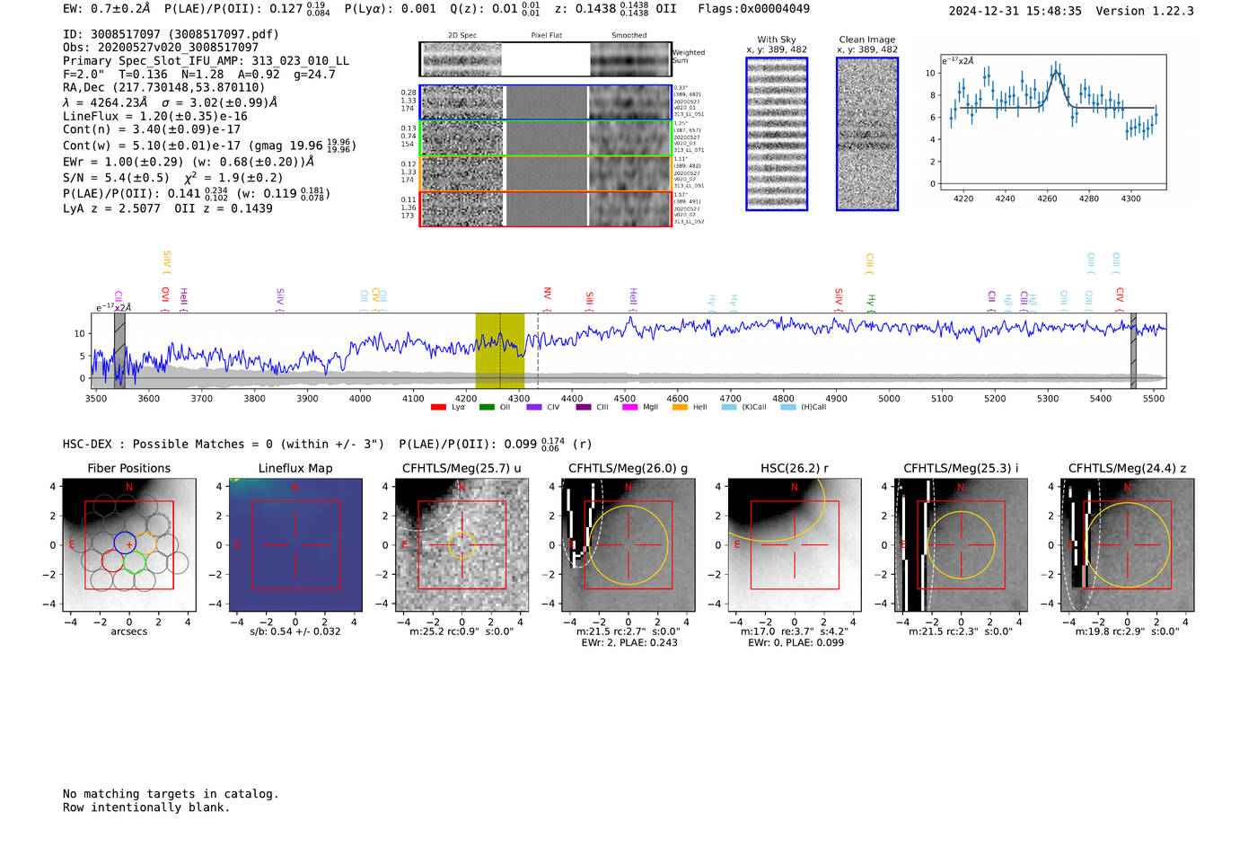
Task: Click the m:19.8 rc:2.9" caption
Action: click(x=1128, y=631)
